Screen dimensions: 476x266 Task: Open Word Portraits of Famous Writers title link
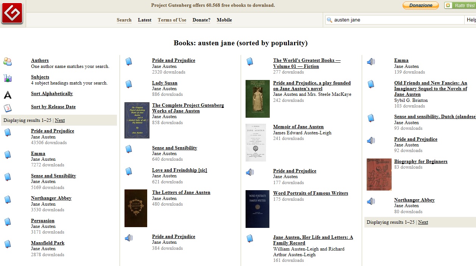coord(311,193)
